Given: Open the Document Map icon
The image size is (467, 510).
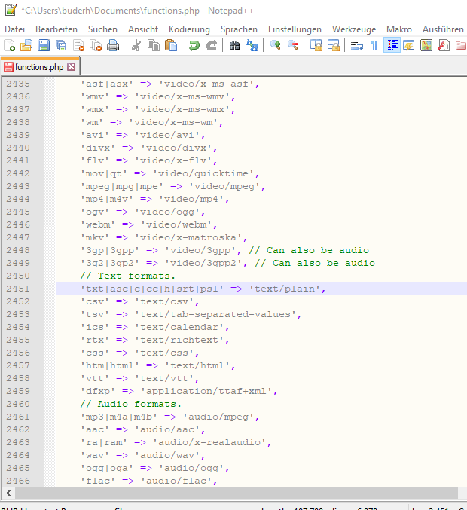Looking at the screenshot, I should point(426,45).
